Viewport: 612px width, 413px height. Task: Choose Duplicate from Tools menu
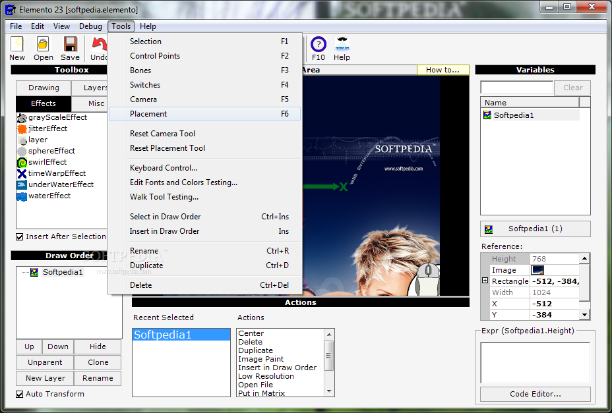click(x=204, y=265)
